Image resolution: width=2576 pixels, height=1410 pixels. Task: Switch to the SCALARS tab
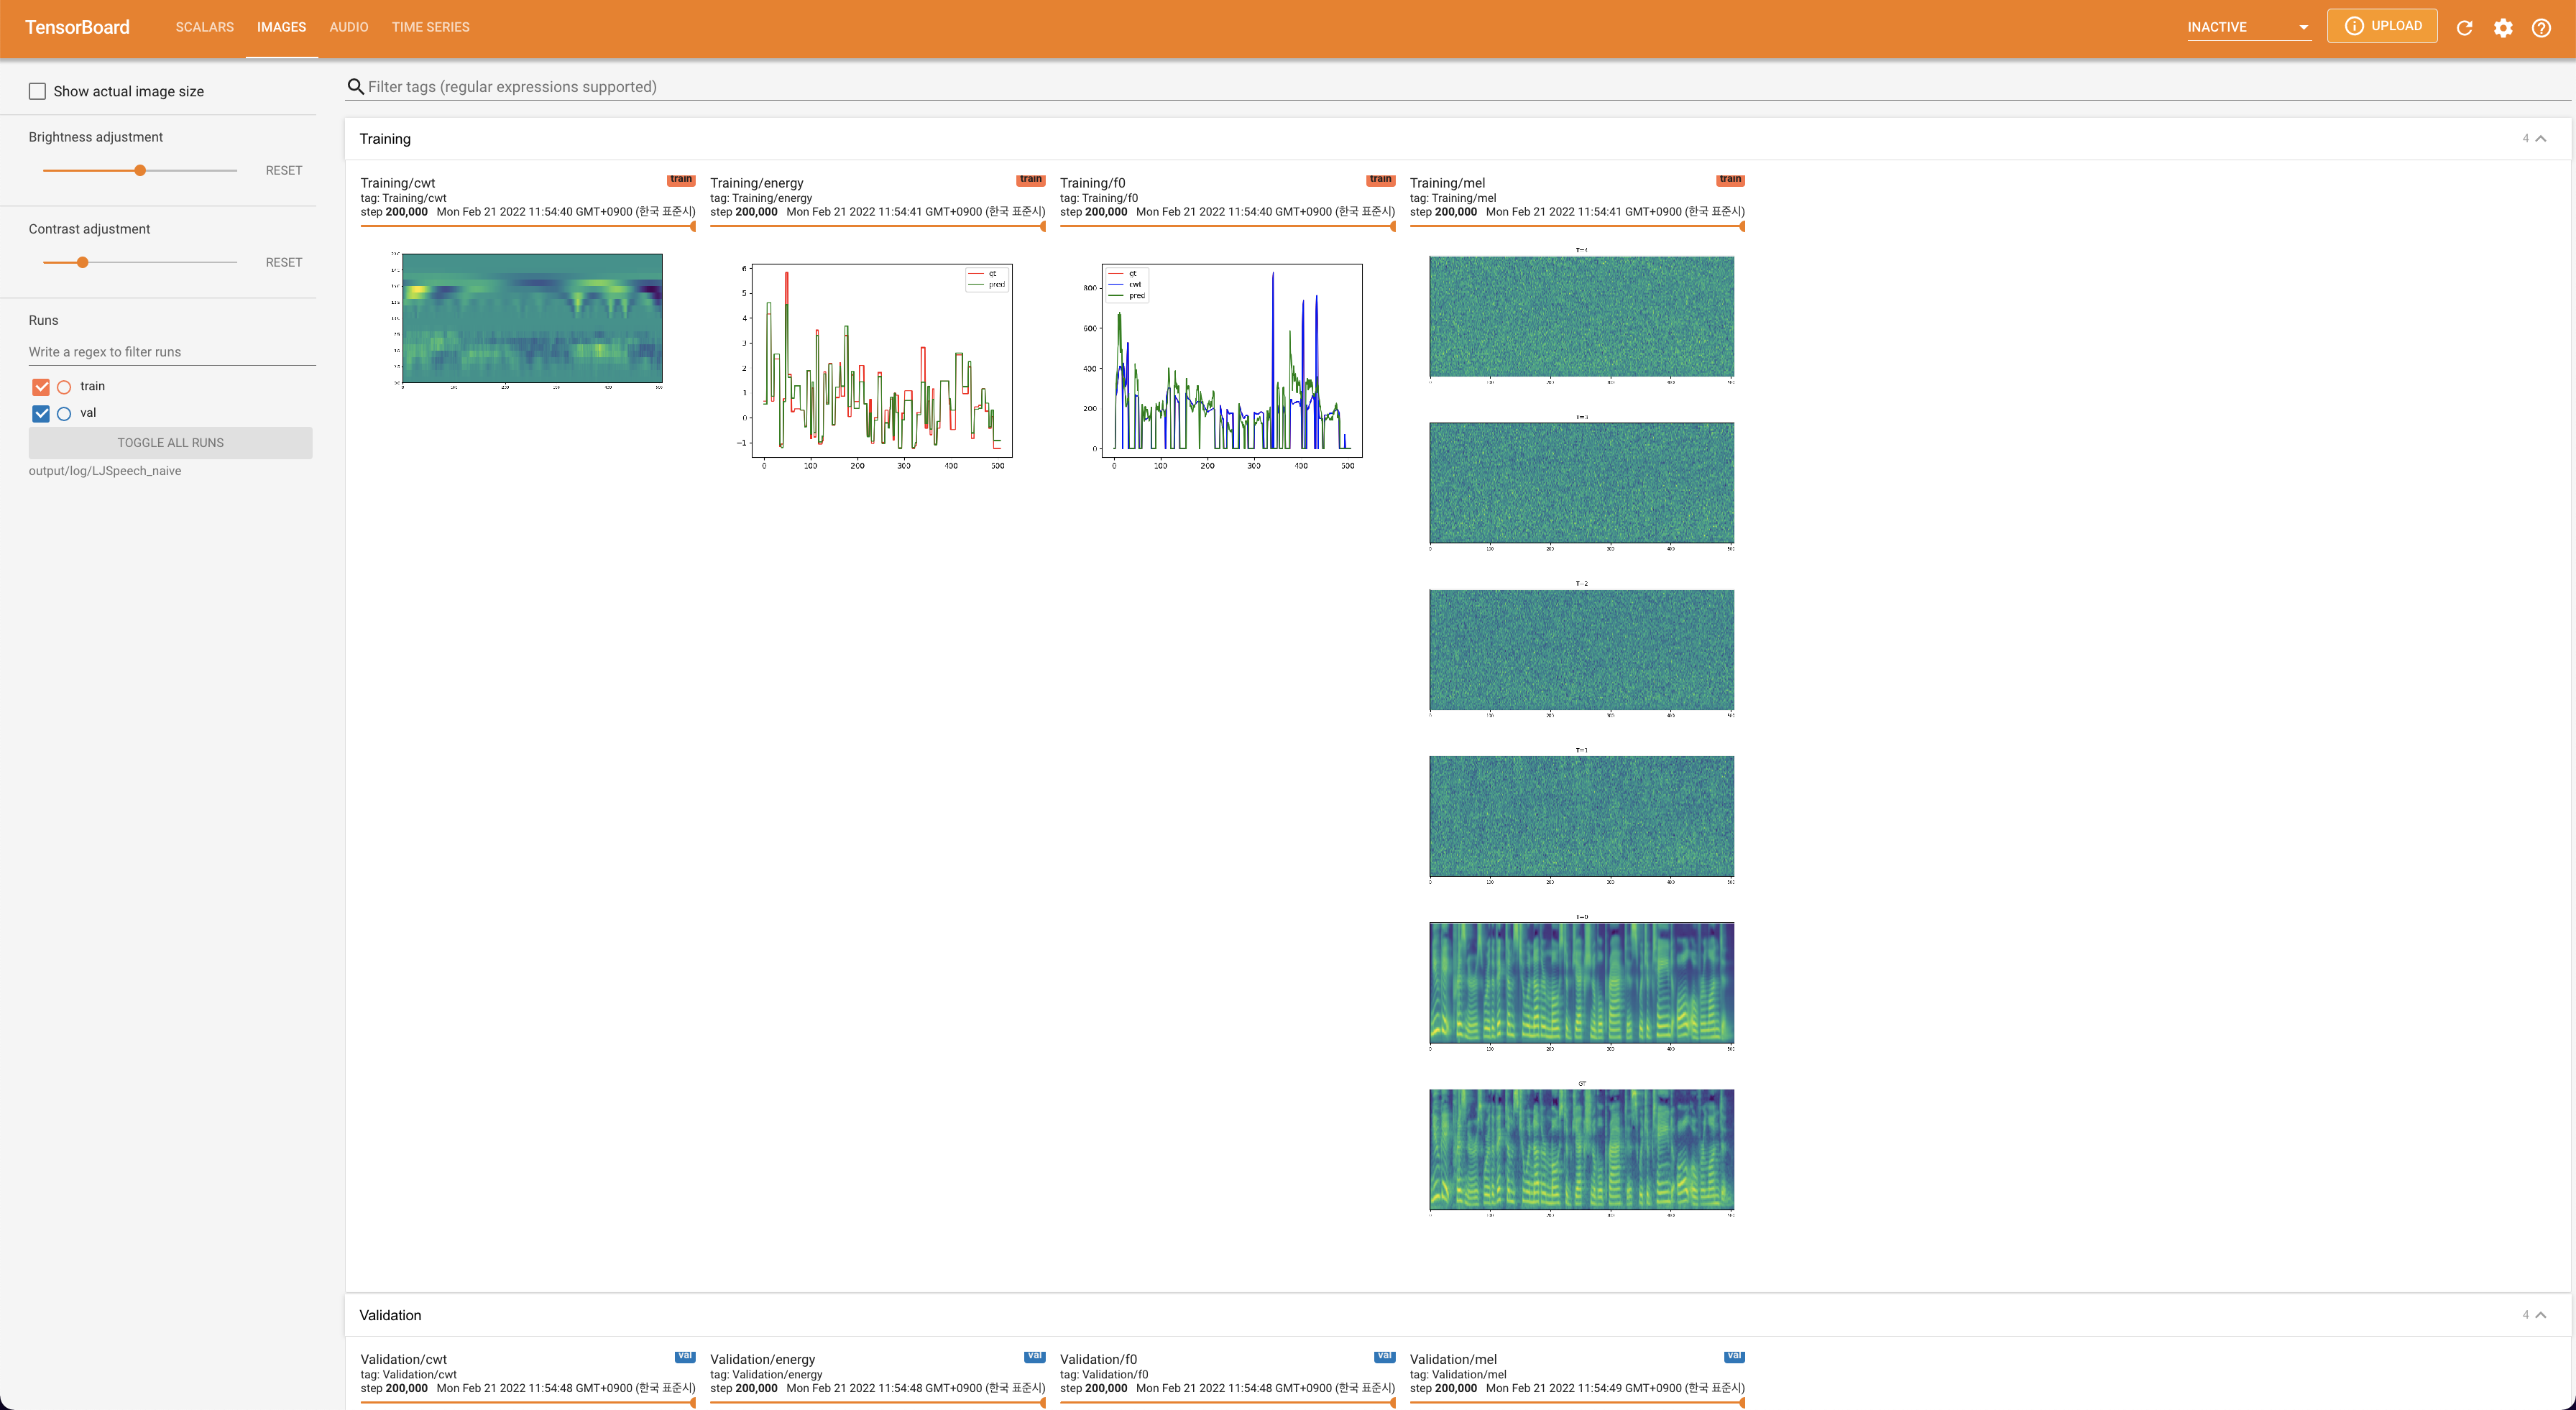[x=204, y=27]
